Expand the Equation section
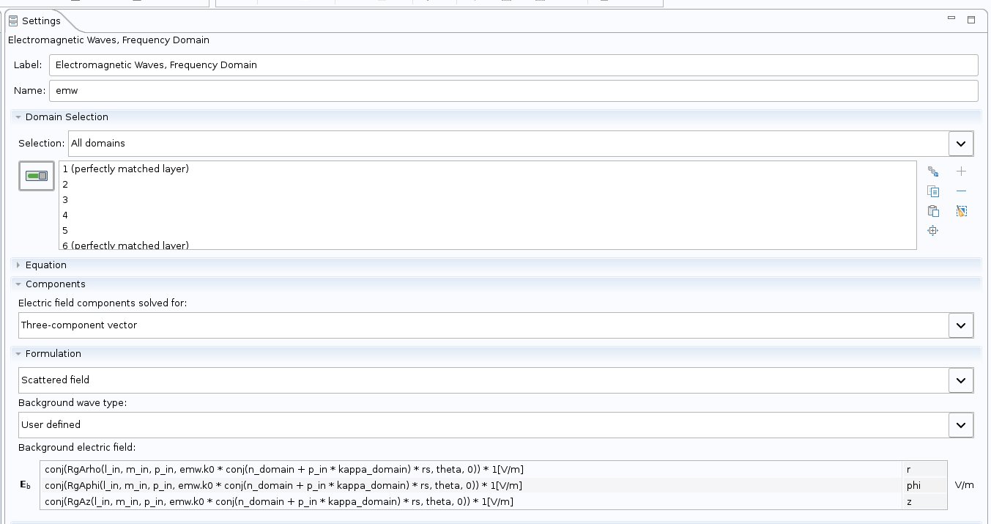991x524 pixels. [18, 265]
